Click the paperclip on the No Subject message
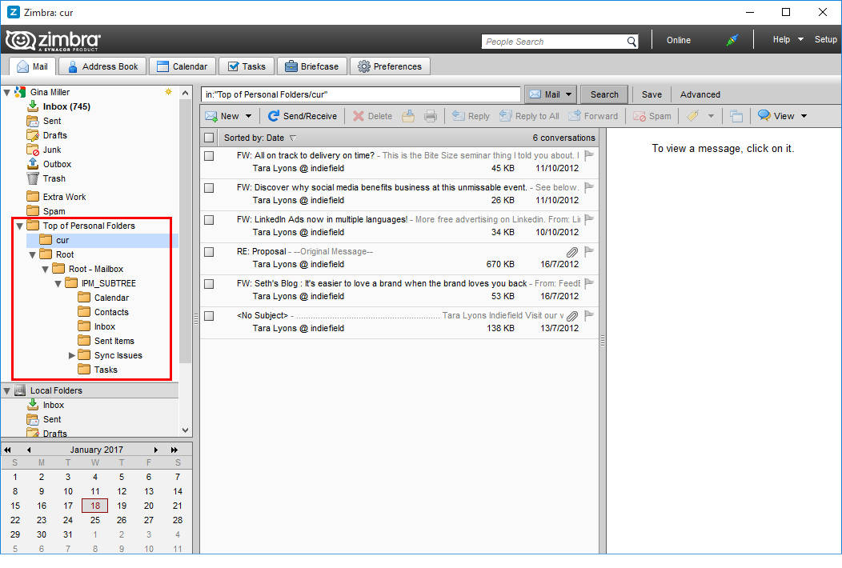 coord(572,316)
